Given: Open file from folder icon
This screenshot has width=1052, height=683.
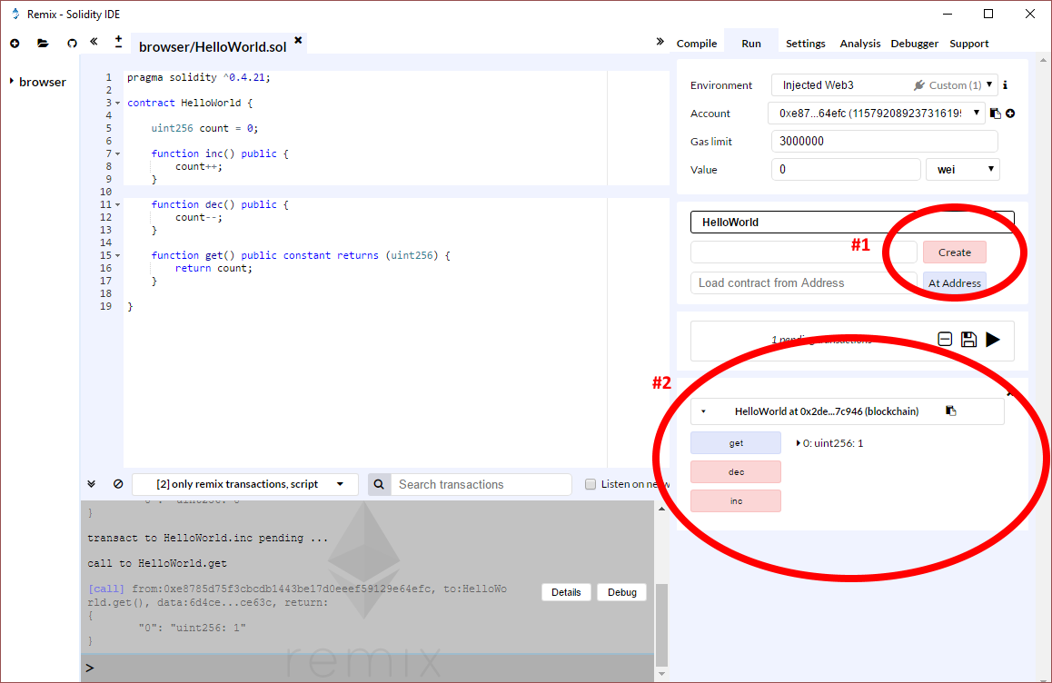Looking at the screenshot, I should (43, 44).
